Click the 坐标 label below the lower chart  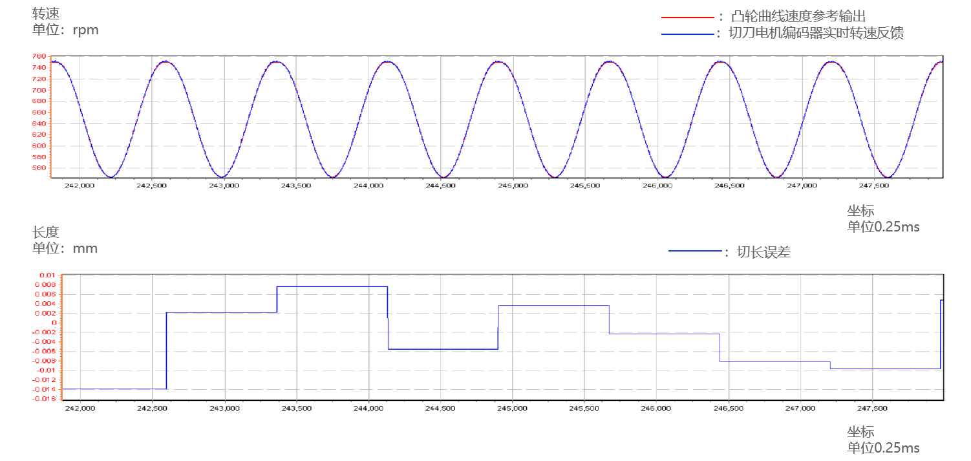860,432
